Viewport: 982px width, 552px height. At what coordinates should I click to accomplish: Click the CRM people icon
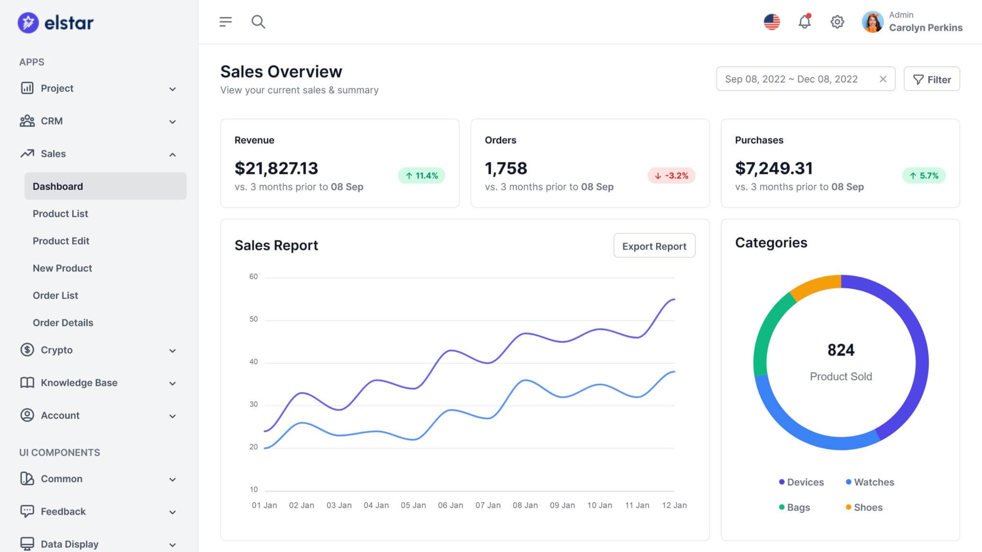(x=27, y=121)
